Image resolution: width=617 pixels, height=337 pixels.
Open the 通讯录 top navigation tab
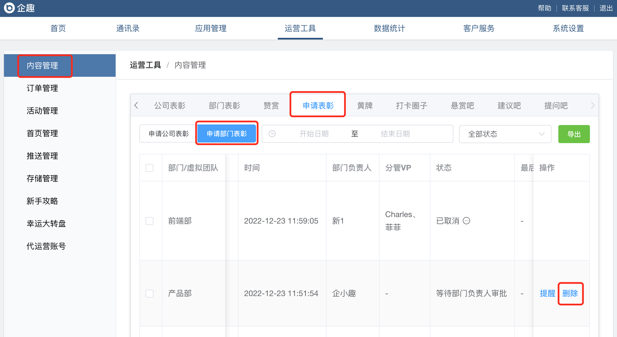pyautogui.click(x=128, y=28)
